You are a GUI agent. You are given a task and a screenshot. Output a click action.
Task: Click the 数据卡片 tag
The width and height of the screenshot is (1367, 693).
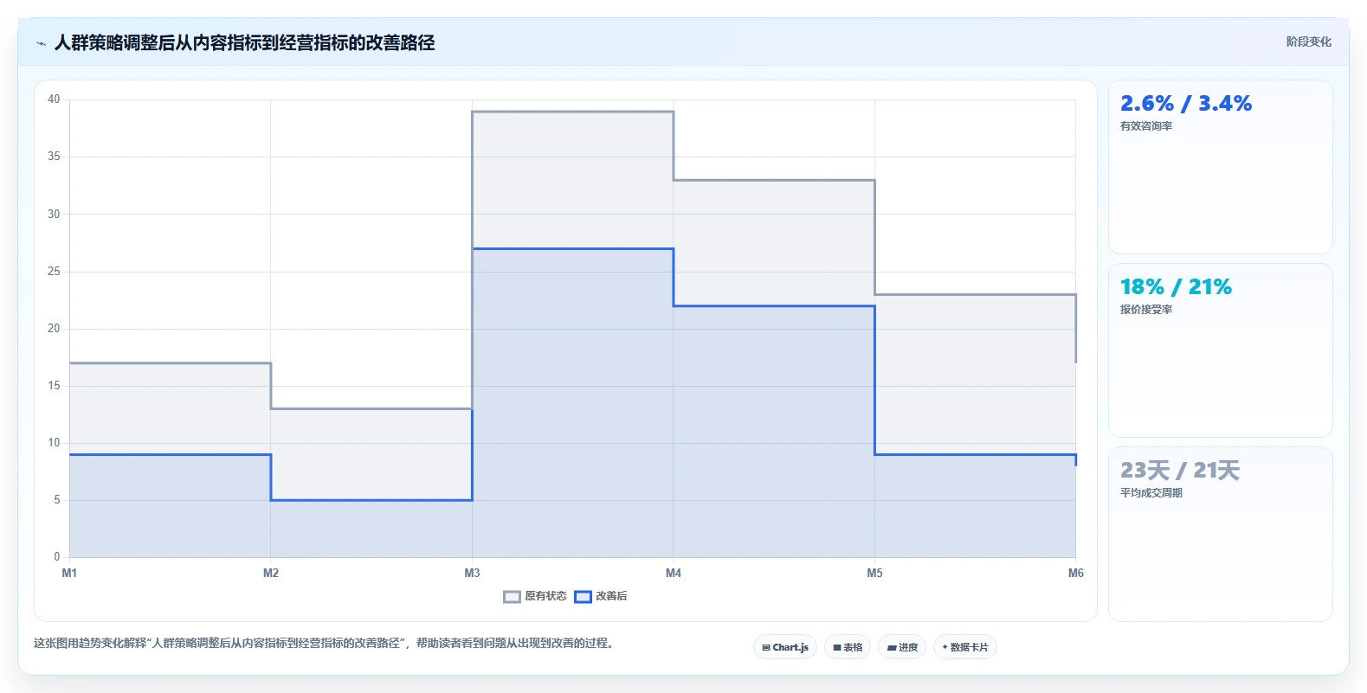(965, 647)
